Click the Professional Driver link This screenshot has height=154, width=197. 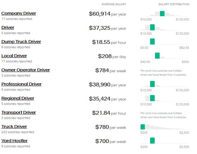21,84
